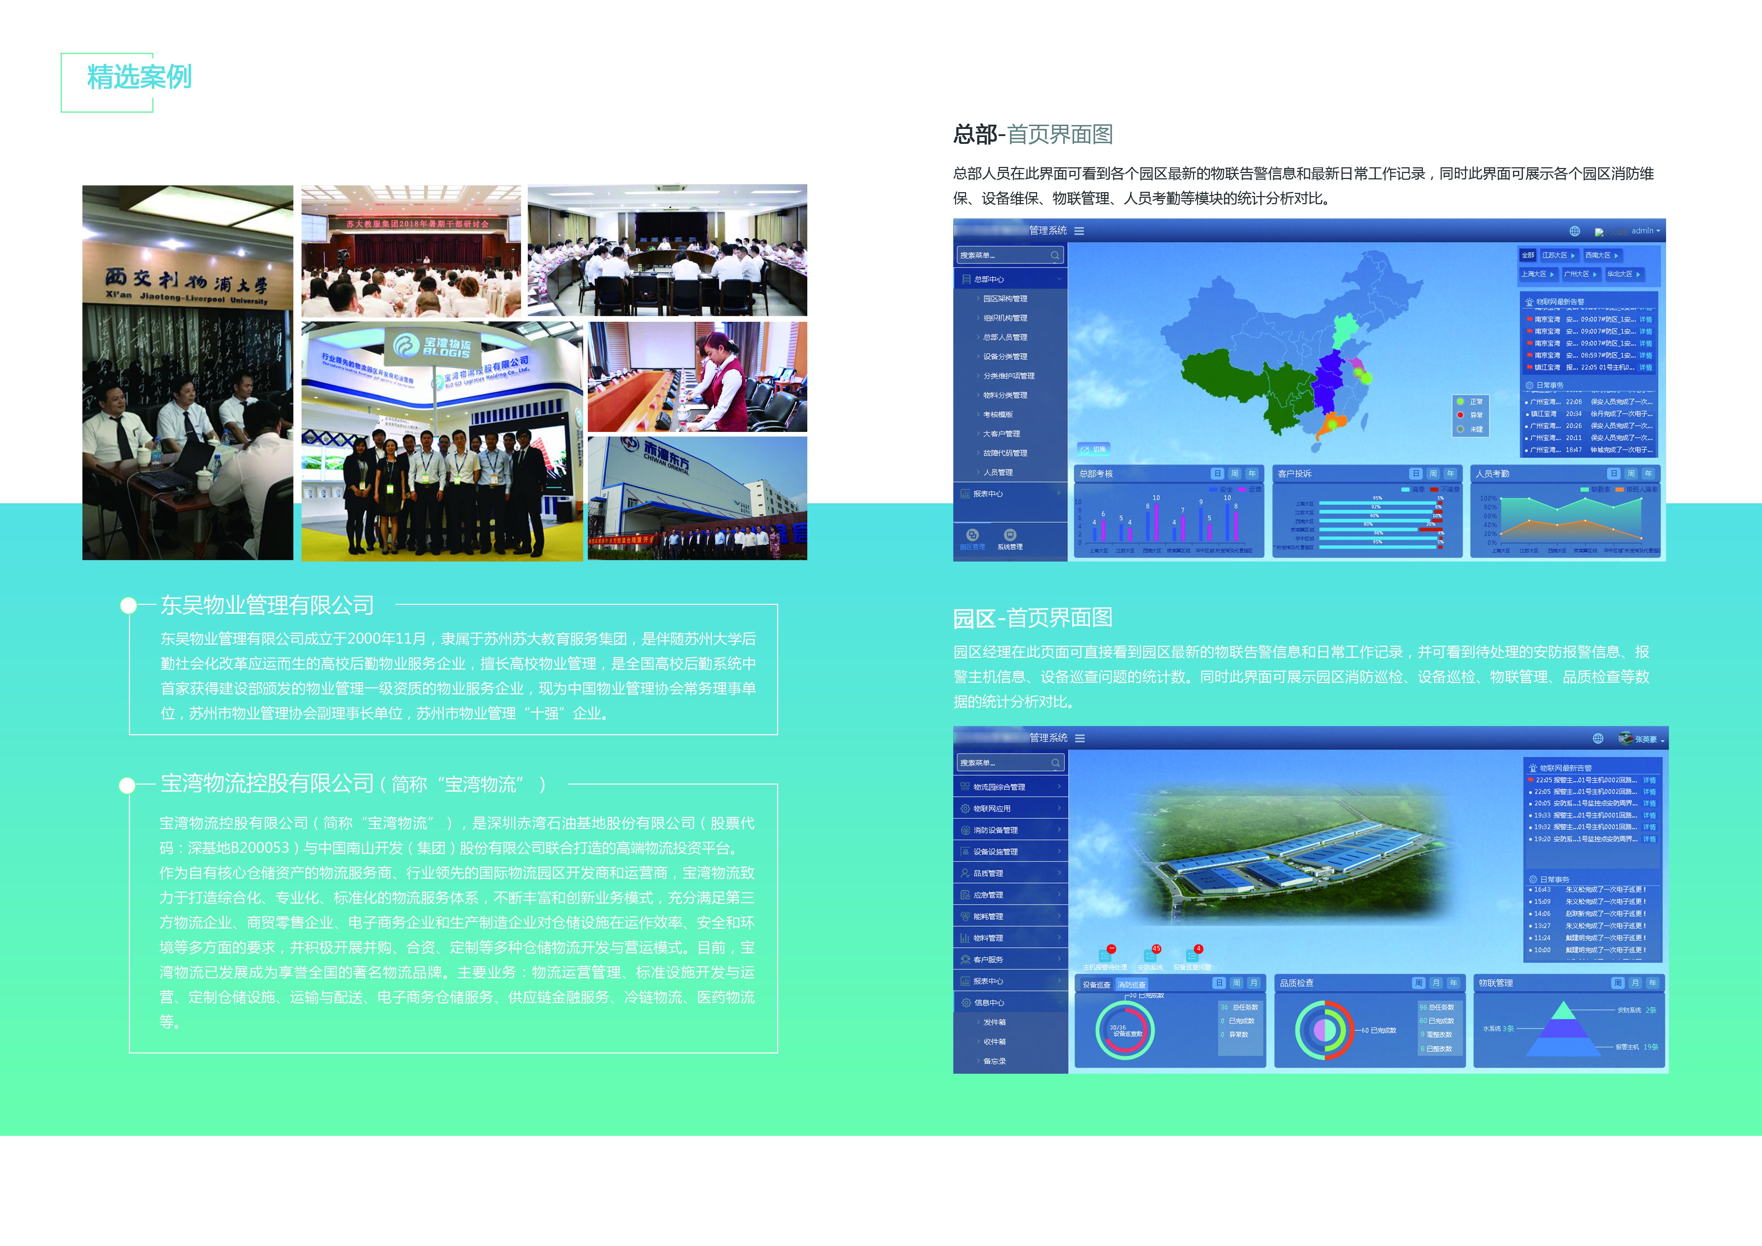Click 广州大区 region button
The height and width of the screenshot is (1246, 1762).
pyautogui.click(x=1581, y=274)
